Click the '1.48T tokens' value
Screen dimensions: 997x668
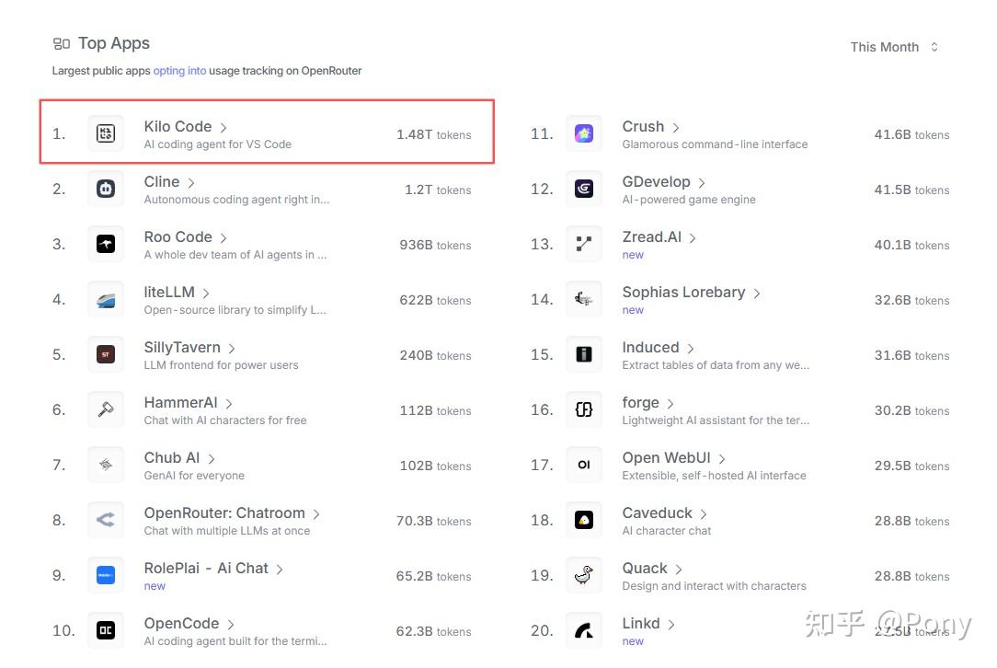tap(433, 135)
